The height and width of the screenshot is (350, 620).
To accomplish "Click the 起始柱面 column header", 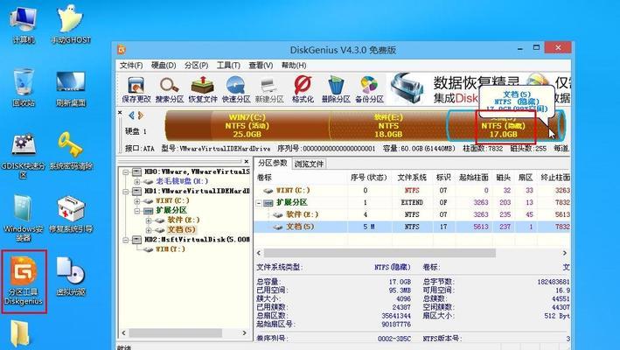I will click(x=474, y=178).
